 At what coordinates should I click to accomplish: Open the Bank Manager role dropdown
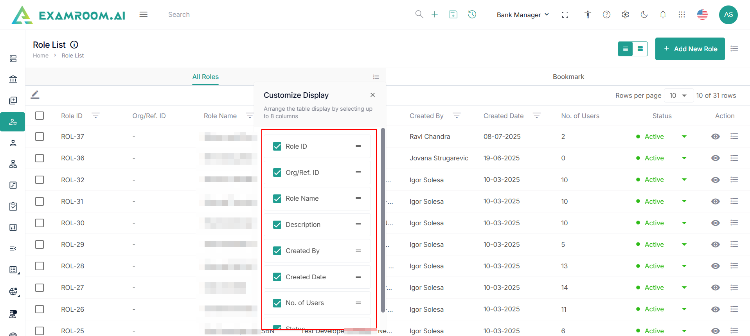pos(523,15)
